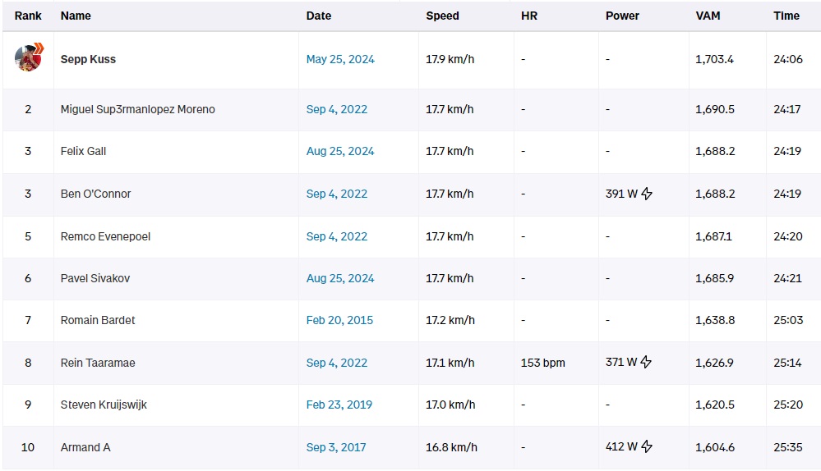This screenshot has width=821, height=471.
Task: Open Remco Evenepoel's Sep 4, 2022 activity
Action: tap(336, 236)
